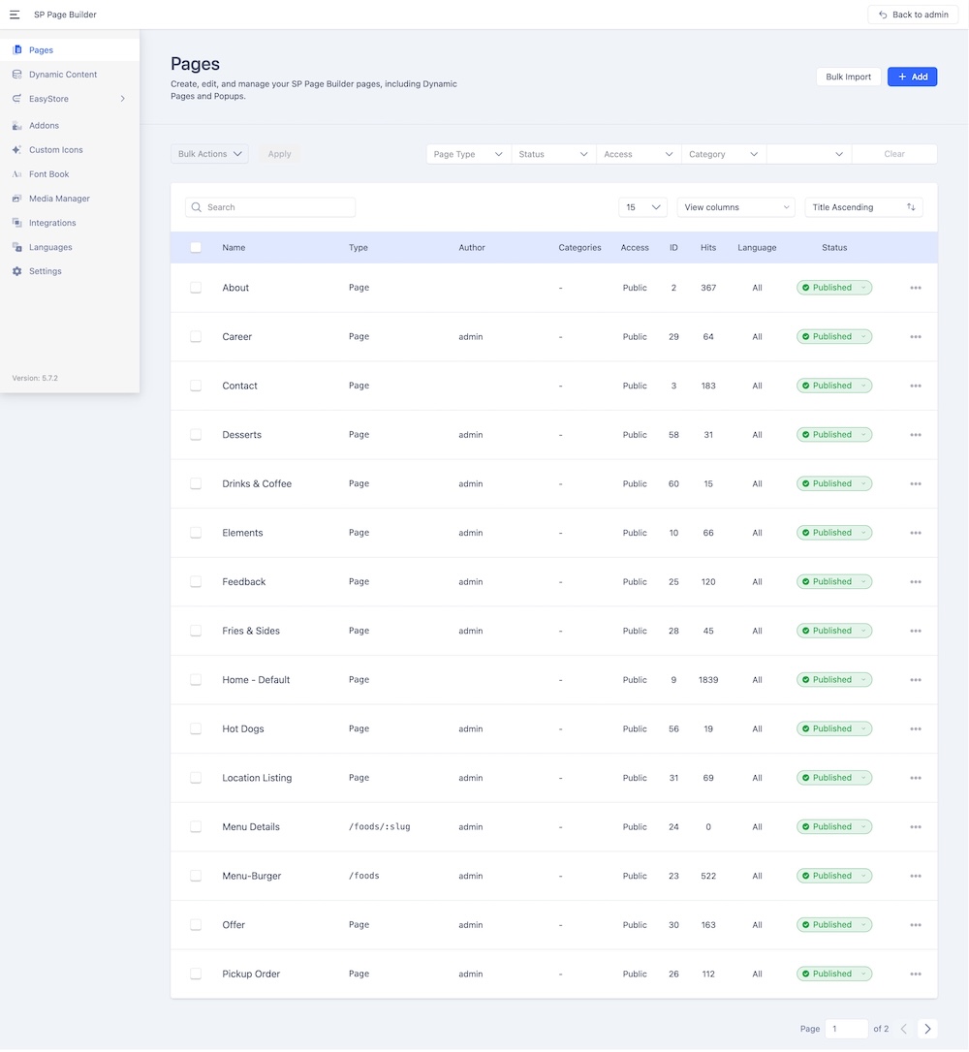Click the Add button

coord(912,77)
